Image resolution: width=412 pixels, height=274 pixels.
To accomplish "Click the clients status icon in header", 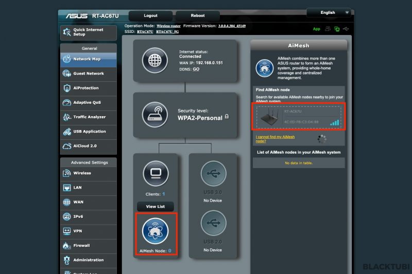I will [x=328, y=29].
